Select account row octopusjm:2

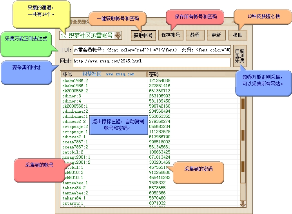tap(75, 126)
